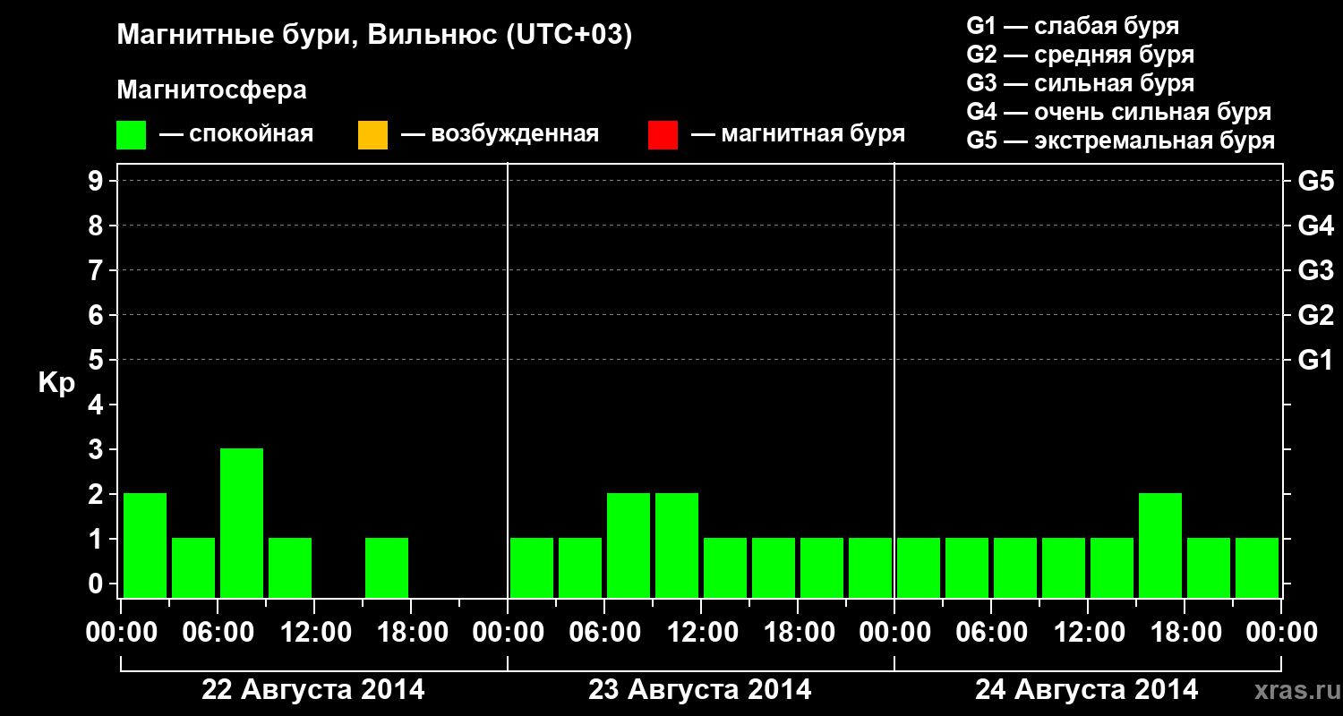Click the green 'спокойная' legend swatch
Image resolution: width=1343 pixels, height=716 pixels.
point(132,135)
